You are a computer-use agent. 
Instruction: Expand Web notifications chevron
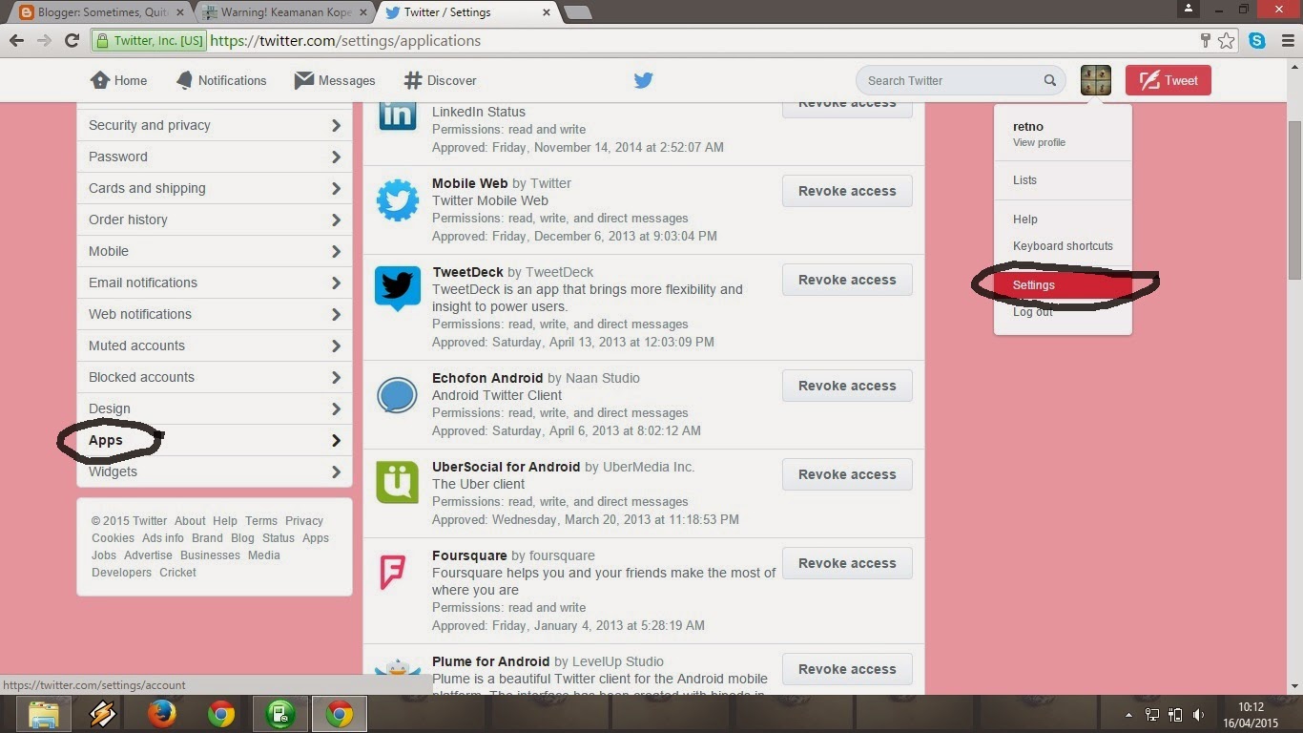pyautogui.click(x=336, y=314)
